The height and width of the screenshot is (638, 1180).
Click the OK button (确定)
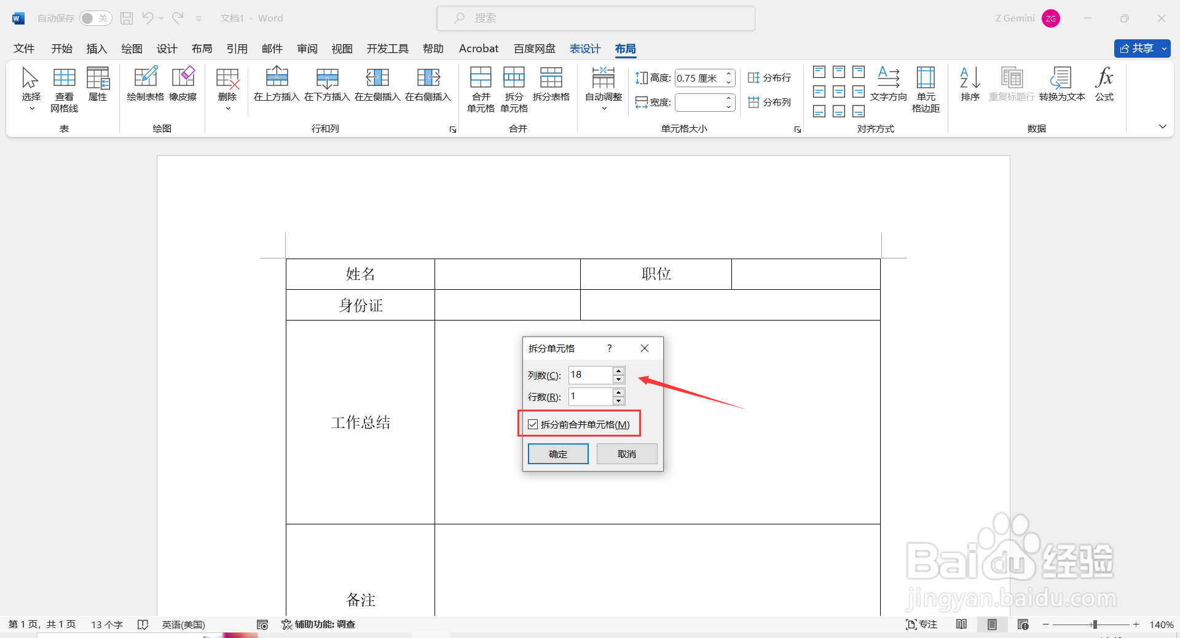click(557, 454)
